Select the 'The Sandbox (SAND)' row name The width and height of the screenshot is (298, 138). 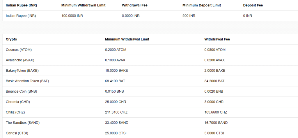click(x=23, y=123)
